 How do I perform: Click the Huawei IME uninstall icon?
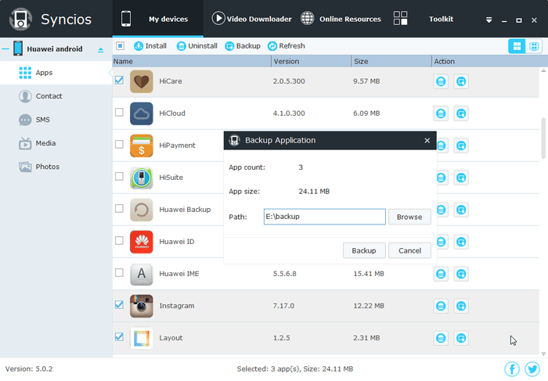pyautogui.click(x=441, y=274)
